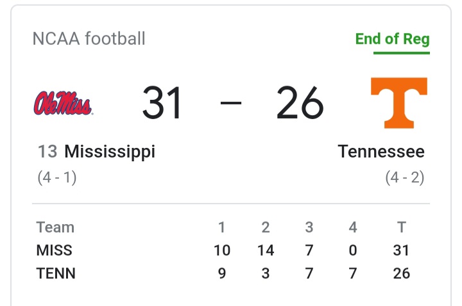Click TENN total score 26 in table
The image size is (462, 306).
pos(402,273)
